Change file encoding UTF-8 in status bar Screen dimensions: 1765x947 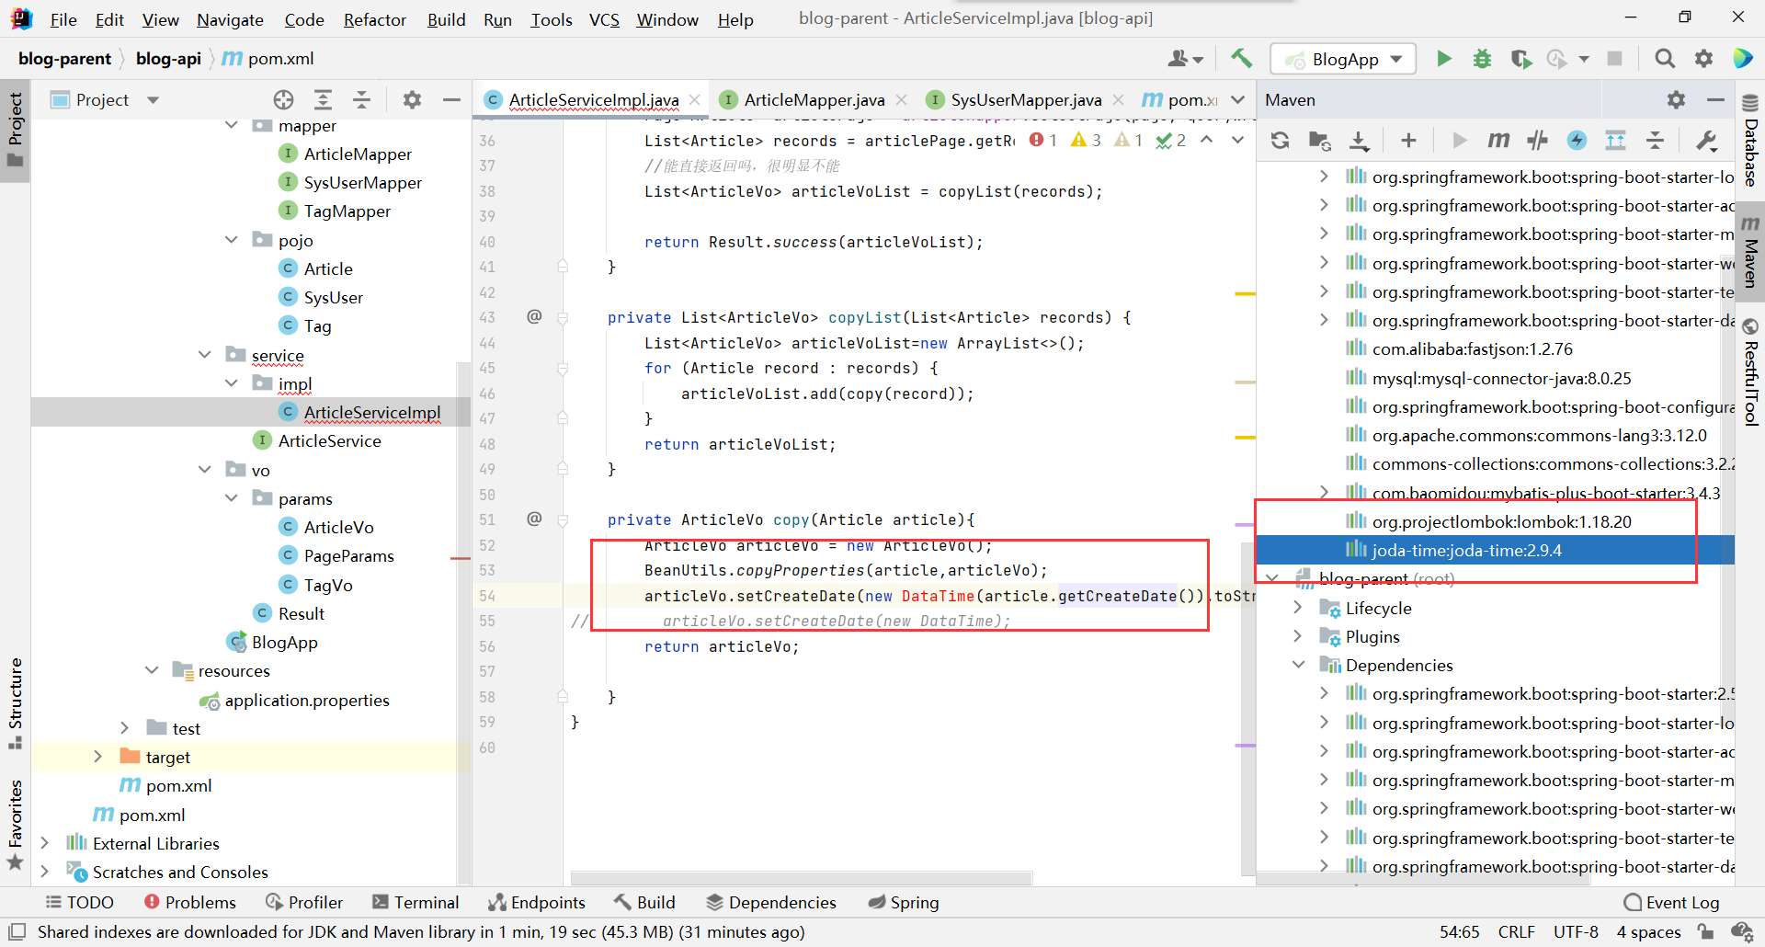(1576, 931)
